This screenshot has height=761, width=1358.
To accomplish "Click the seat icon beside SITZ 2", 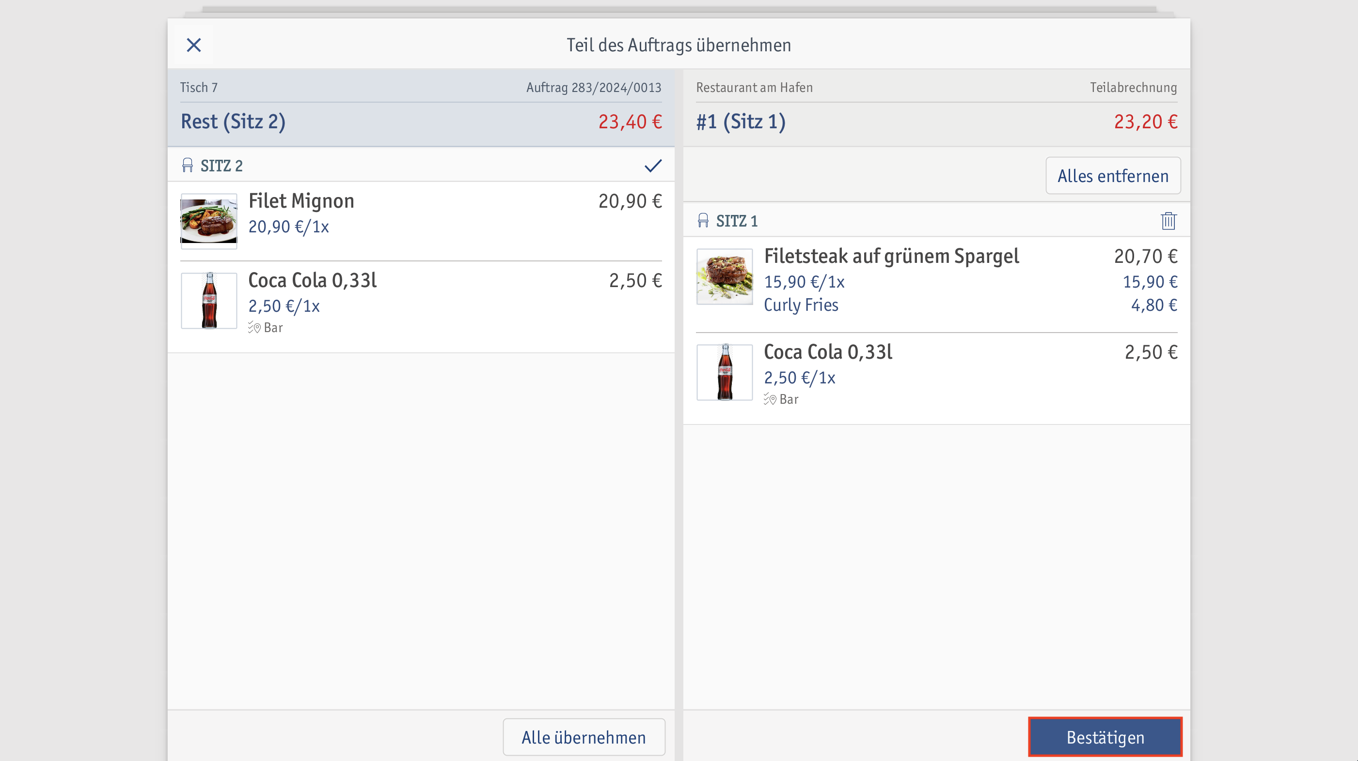I will 187,166.
